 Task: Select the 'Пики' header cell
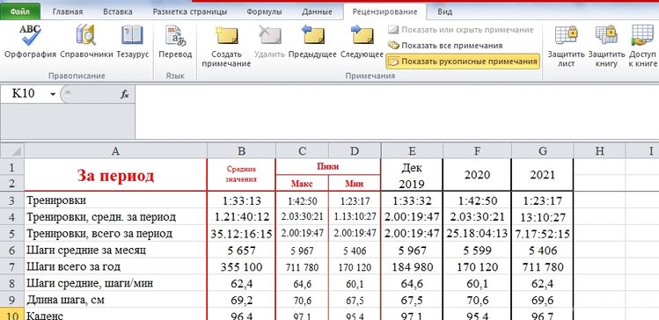pos(328,166)
